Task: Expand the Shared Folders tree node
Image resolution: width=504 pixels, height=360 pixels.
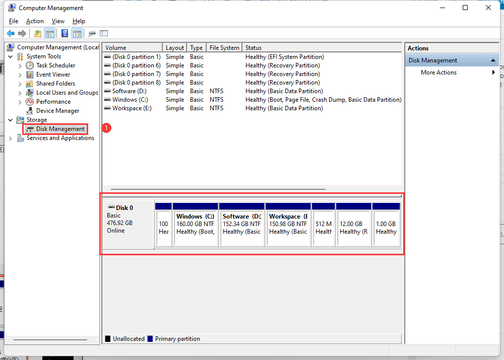Action: [x=20, y=84]
